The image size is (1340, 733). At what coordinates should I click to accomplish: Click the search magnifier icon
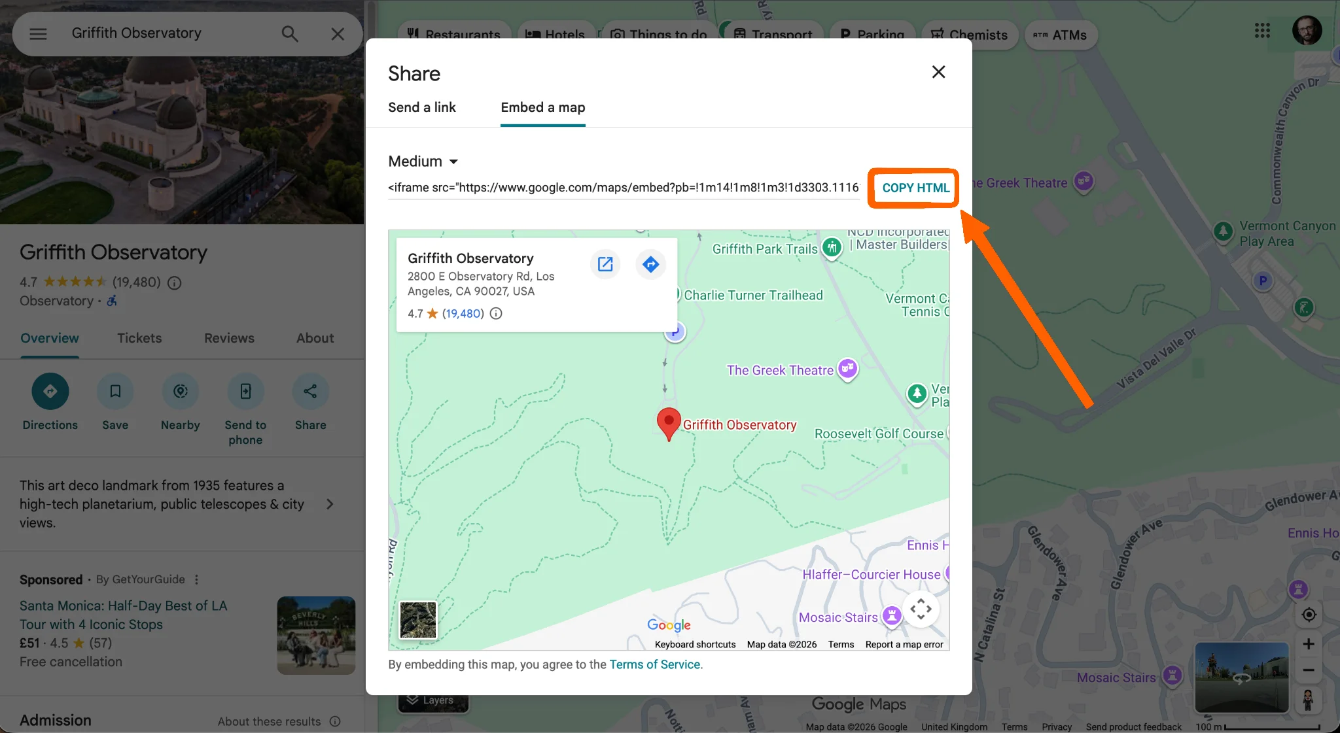click(x=290, y=33)
